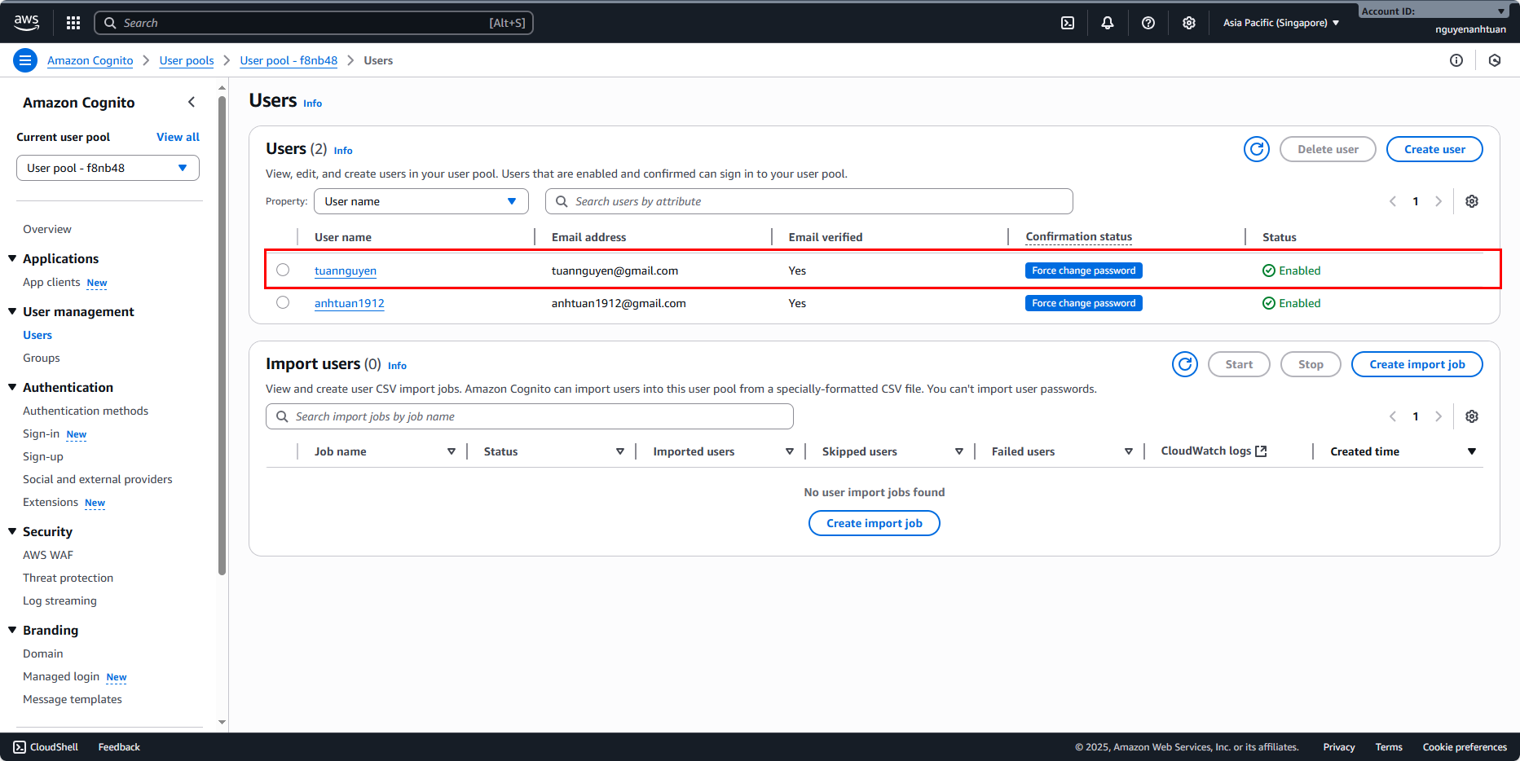Select the anhtuan1912 user radio button
1520x761 pixels.
pyautogui.click(x=283, y=302)
